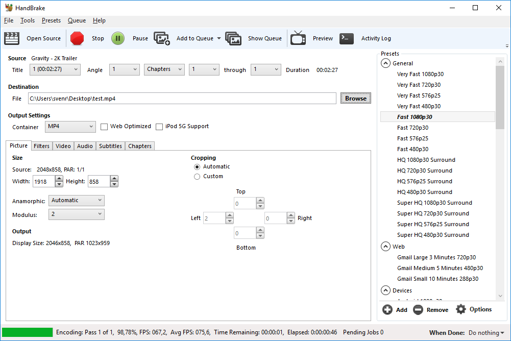Screen dimensions: 511x341
Task: Select Automatic cropping radio button
Action: [197, 167]
